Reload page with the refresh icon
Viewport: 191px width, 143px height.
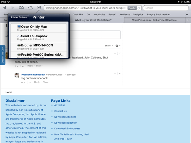pos(139,8)
